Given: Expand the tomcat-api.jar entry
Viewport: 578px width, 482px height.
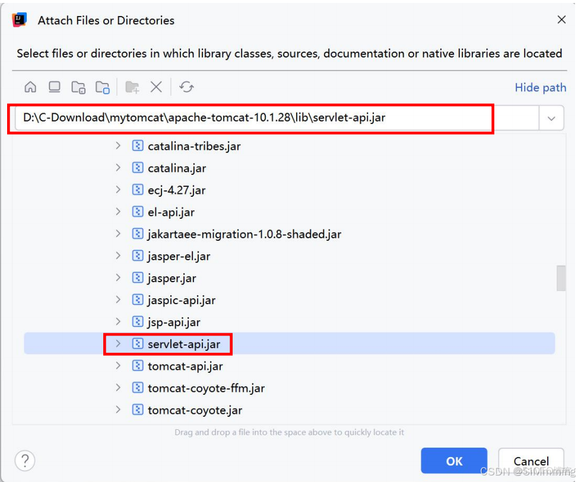Looking at the screenshot, I should coord(118,366).
